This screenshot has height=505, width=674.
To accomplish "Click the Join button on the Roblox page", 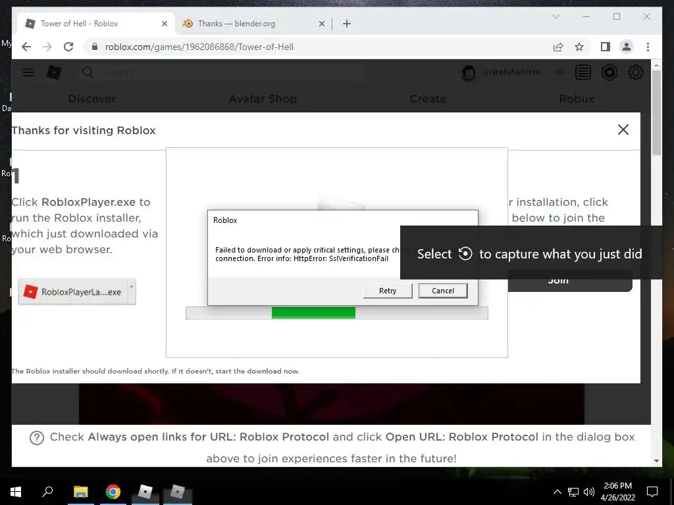I will click(570, 281).
